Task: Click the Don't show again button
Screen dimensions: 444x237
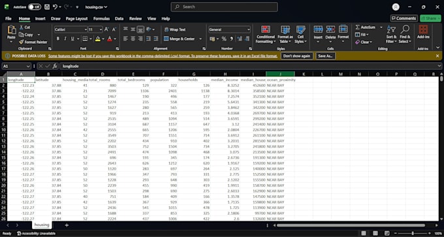Action: click(x=296, y=56)
